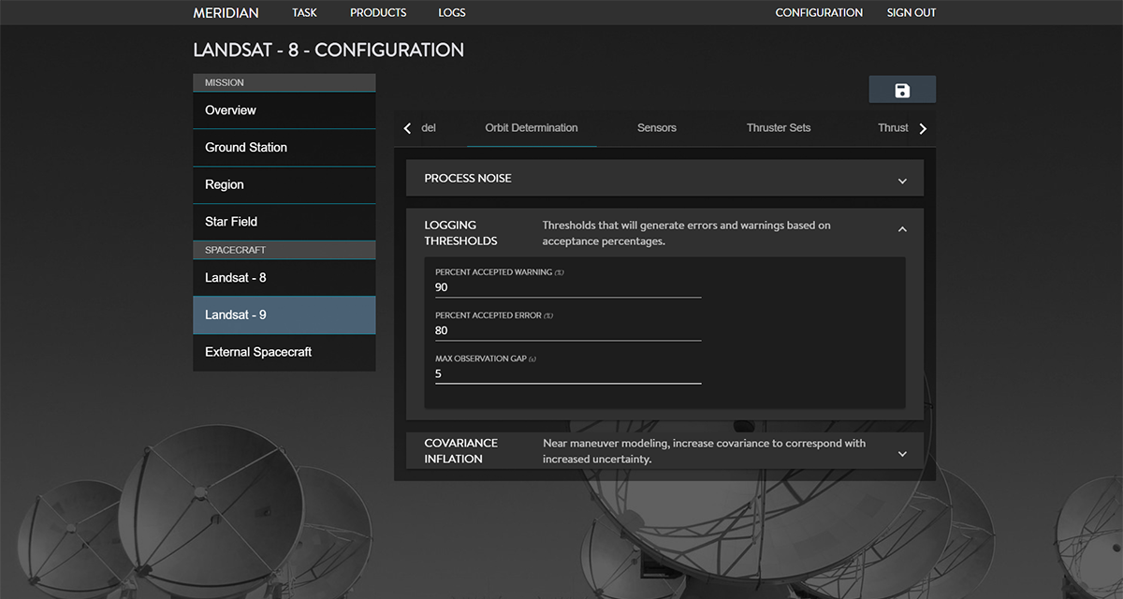Open the Products menu
The height and width of the screenshot is (599, 1123).
[378, 13]
